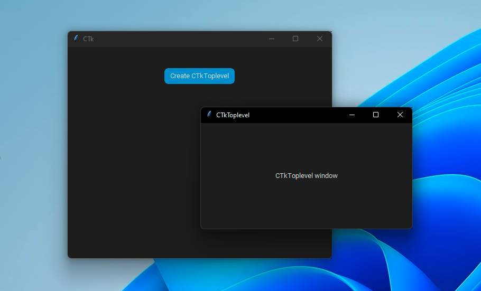Click the feather icon in CTkToplevel title bar
The image size is (481, 291).
pyautogui.click(x=209, y=115)
